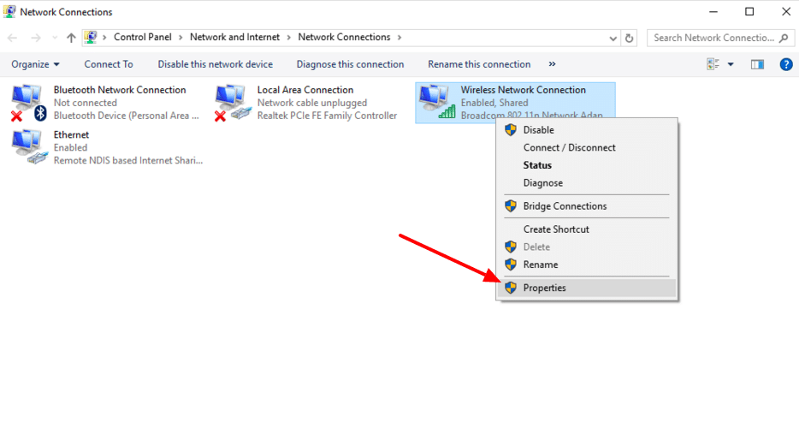Open the Help question mark icon

[786, 64]
